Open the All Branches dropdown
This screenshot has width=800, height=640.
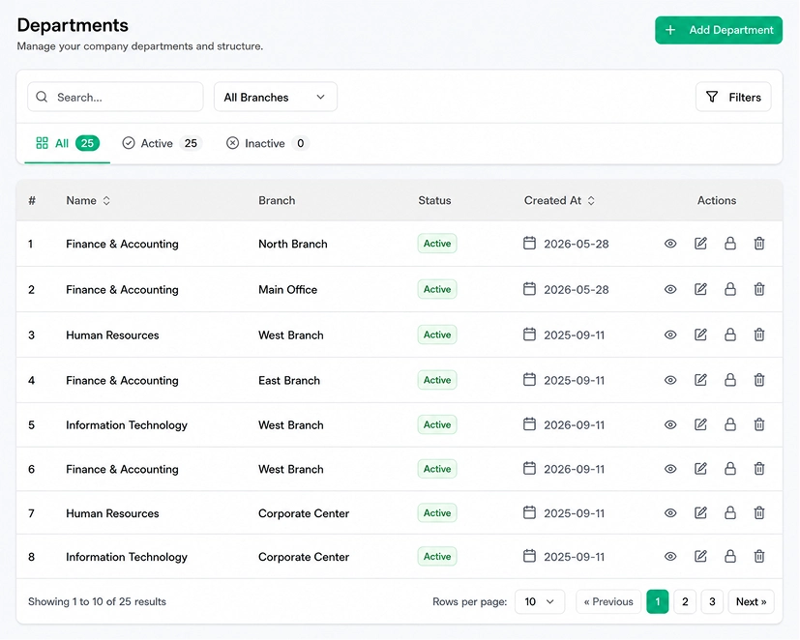276,97
